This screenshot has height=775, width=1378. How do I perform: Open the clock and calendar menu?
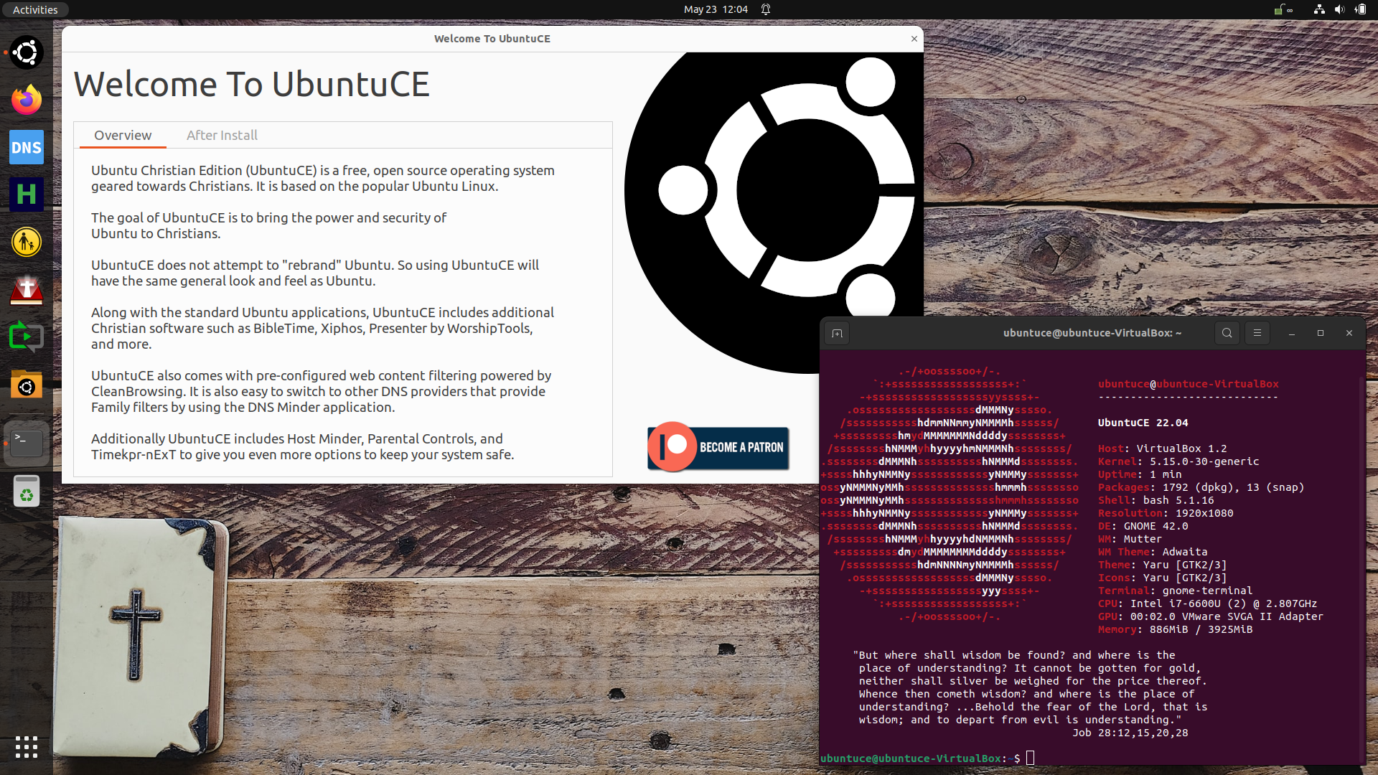coord(716,9)
